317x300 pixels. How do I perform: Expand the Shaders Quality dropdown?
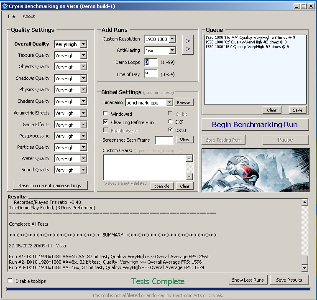click(x=83, y=101)
